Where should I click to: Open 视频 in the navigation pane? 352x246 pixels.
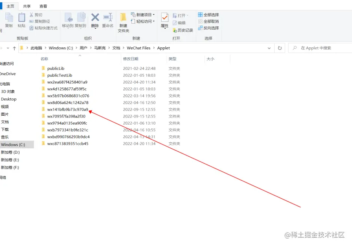5,107
